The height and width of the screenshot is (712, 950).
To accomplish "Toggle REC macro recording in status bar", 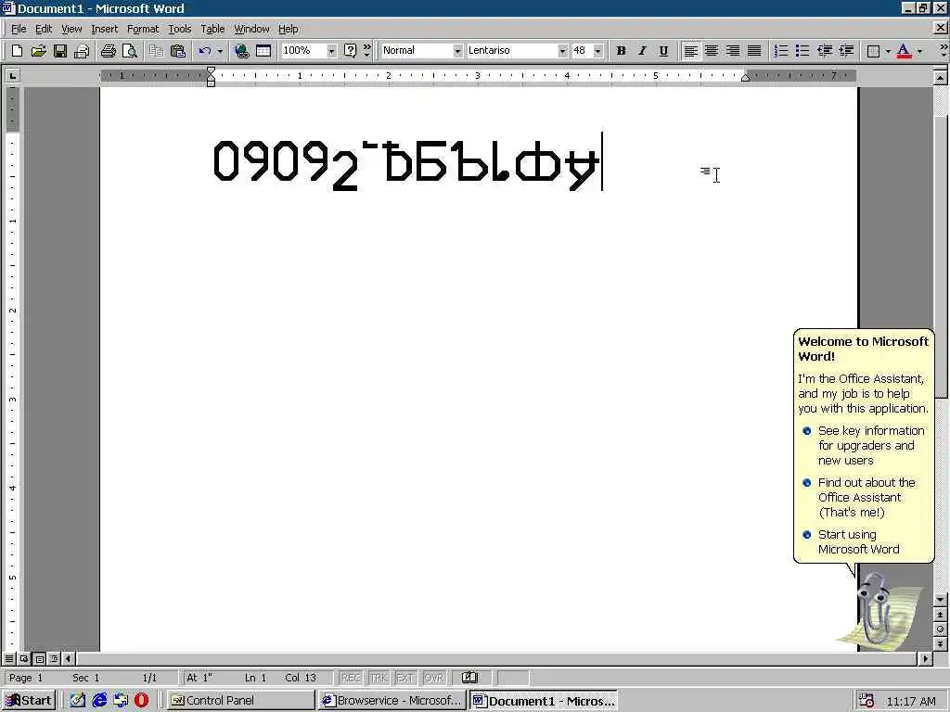I will click(351, 678).
